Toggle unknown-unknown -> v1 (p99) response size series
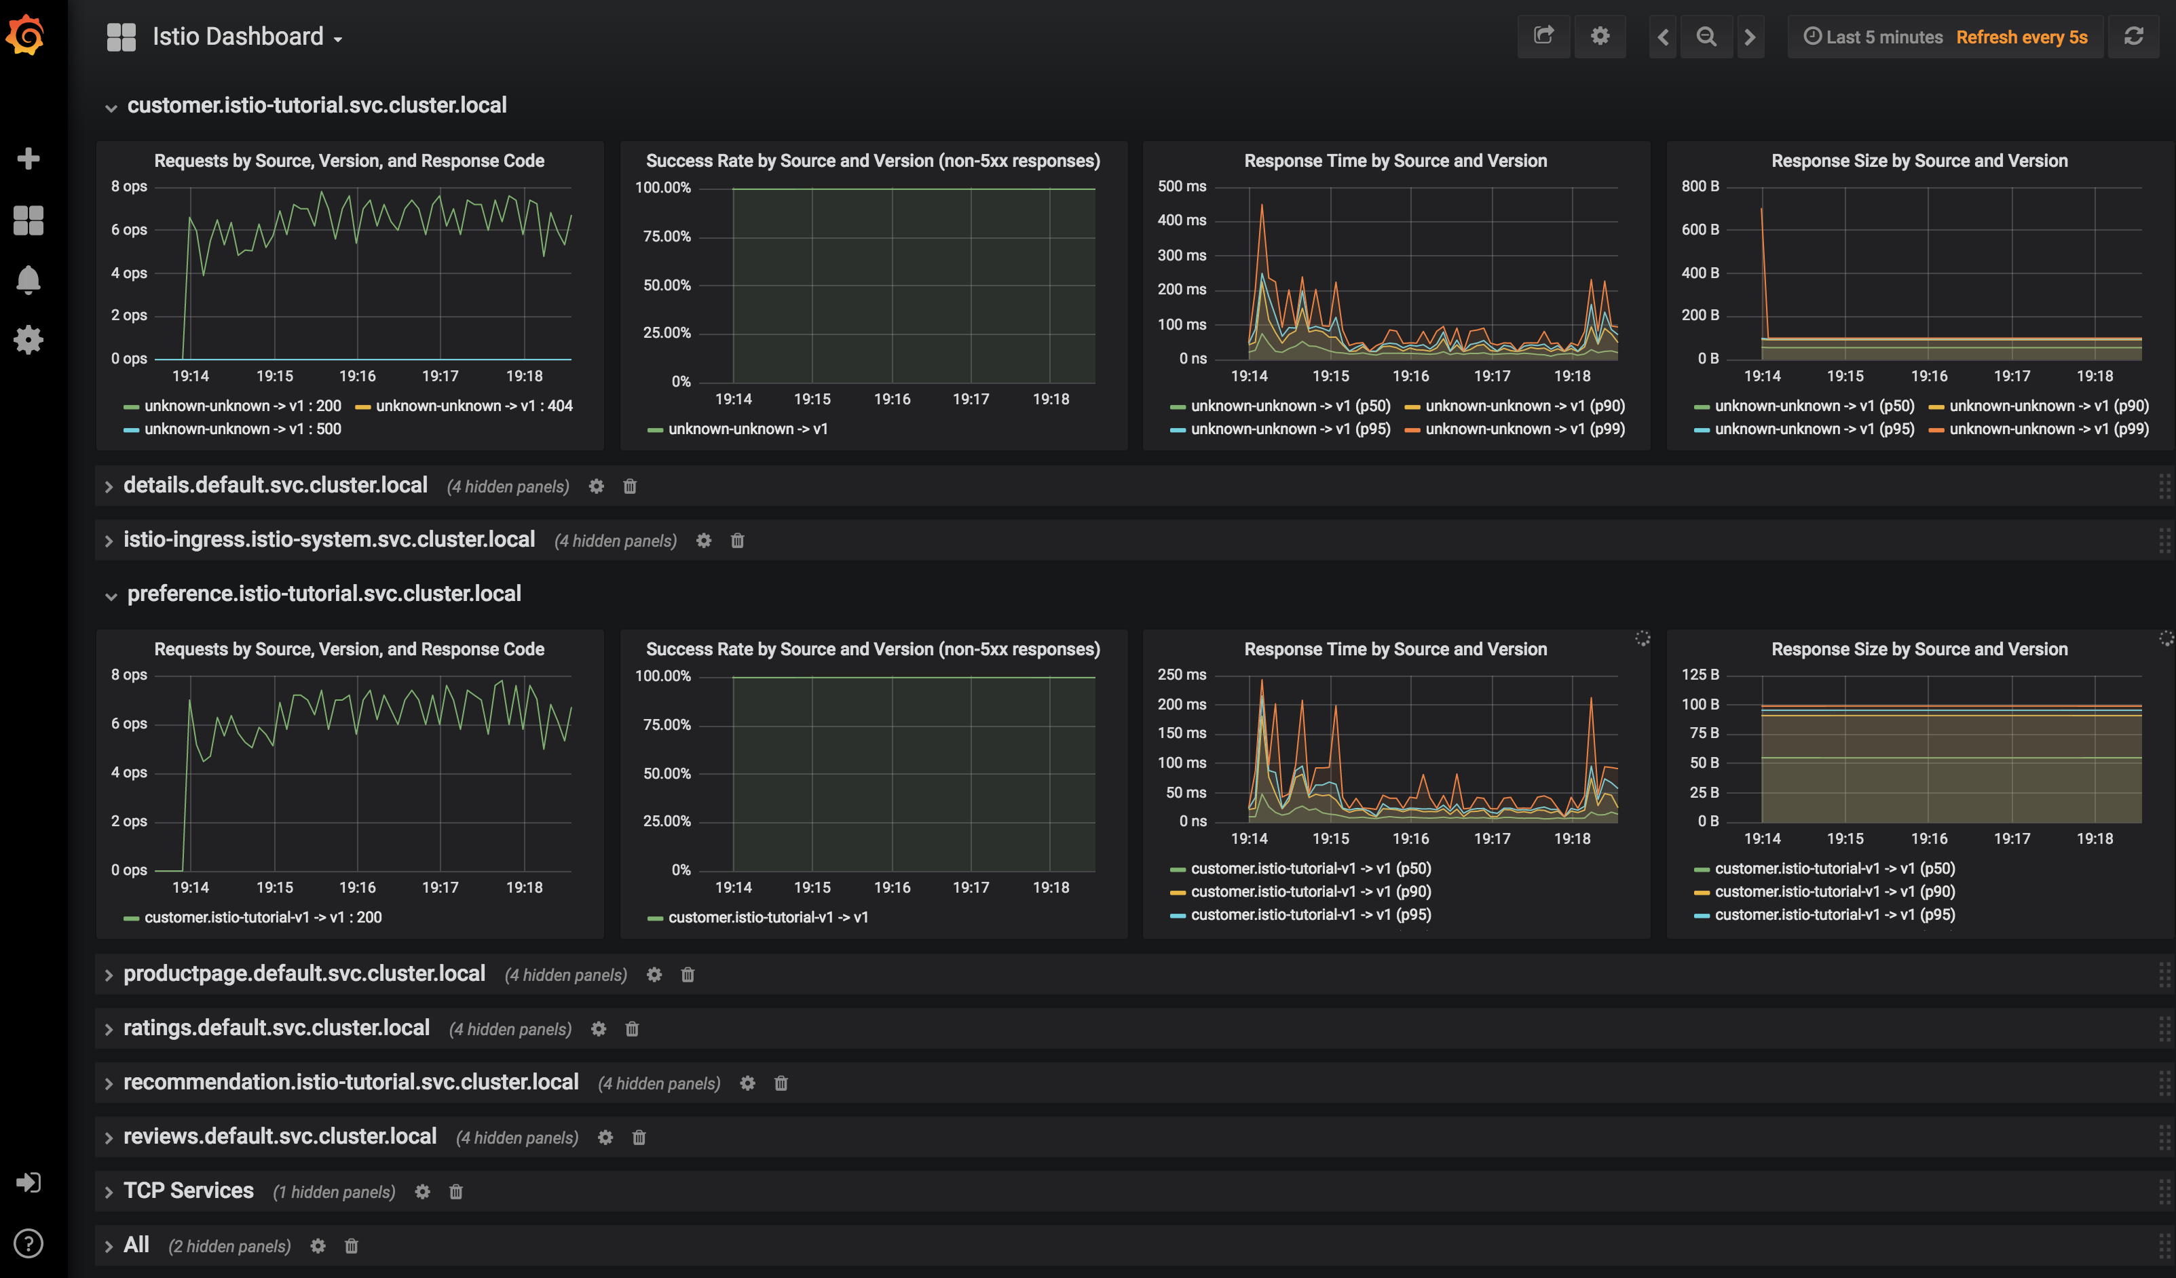 pos(2048,429)
